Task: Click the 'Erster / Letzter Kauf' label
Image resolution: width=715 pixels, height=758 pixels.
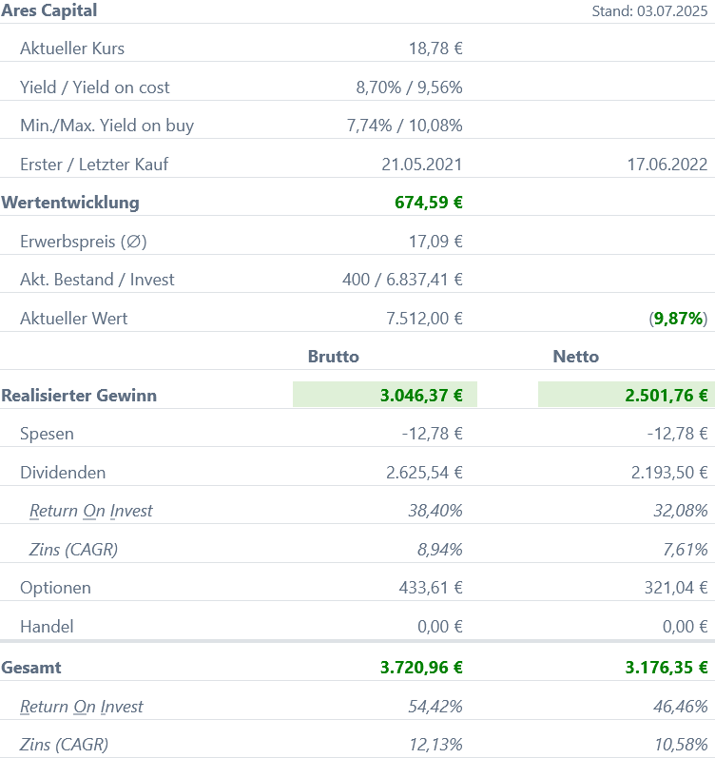Action: tap(94, 165)
